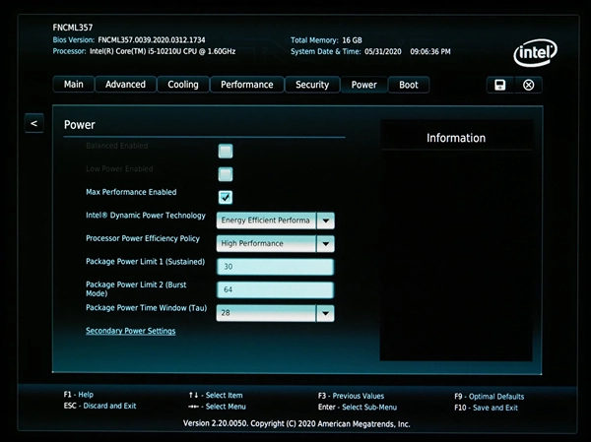Go back with the < arrow button
591x442 pixels.
(33, 123)
